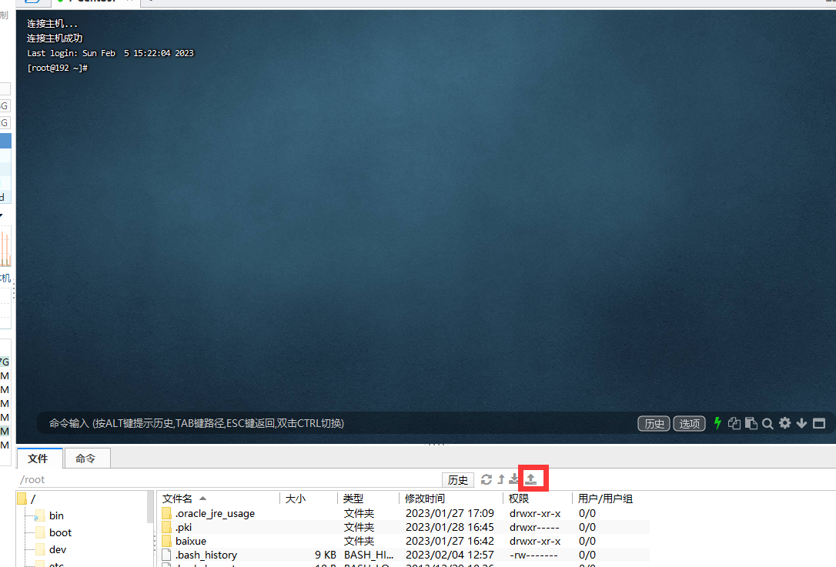Switch to the 文件 tab
The height and width of the screenshot is (567, 836).
[x=38, y=459]
